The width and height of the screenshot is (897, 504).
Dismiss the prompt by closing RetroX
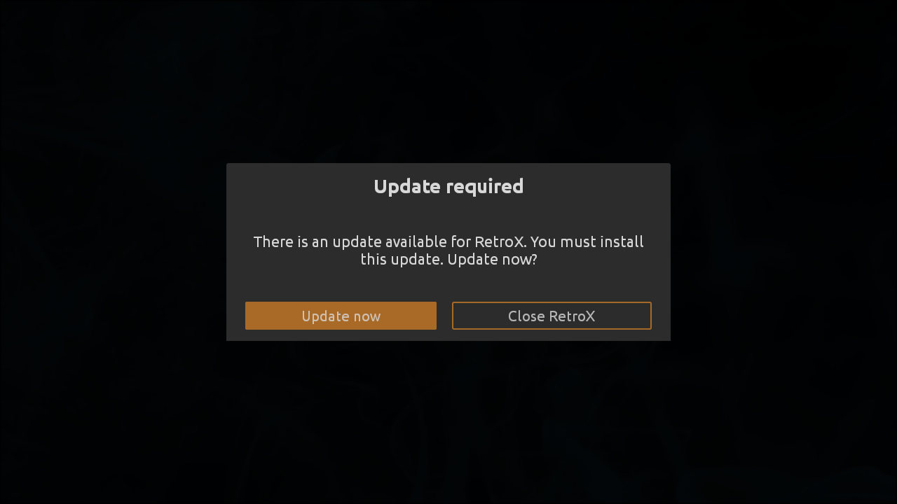click(x=552, y=316)
